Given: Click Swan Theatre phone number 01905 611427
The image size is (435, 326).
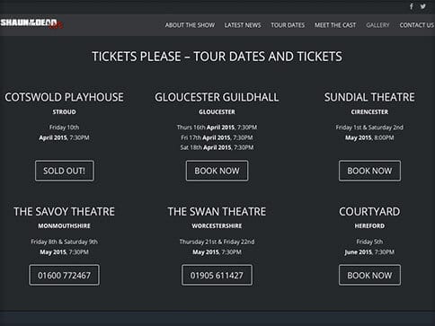Looking at the screenshot, I should pyautogui.click(x=217, y=275).
